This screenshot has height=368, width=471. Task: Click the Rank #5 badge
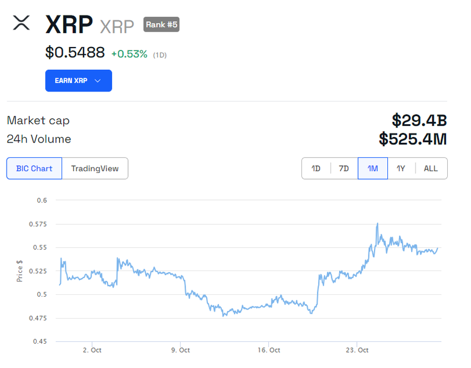pos(161,24)
